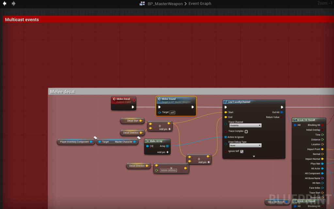The width and height of the screenshot is (334, 209).
Task: Click the Melee Decal event's white exec output pin
Action: pos(133,107)
